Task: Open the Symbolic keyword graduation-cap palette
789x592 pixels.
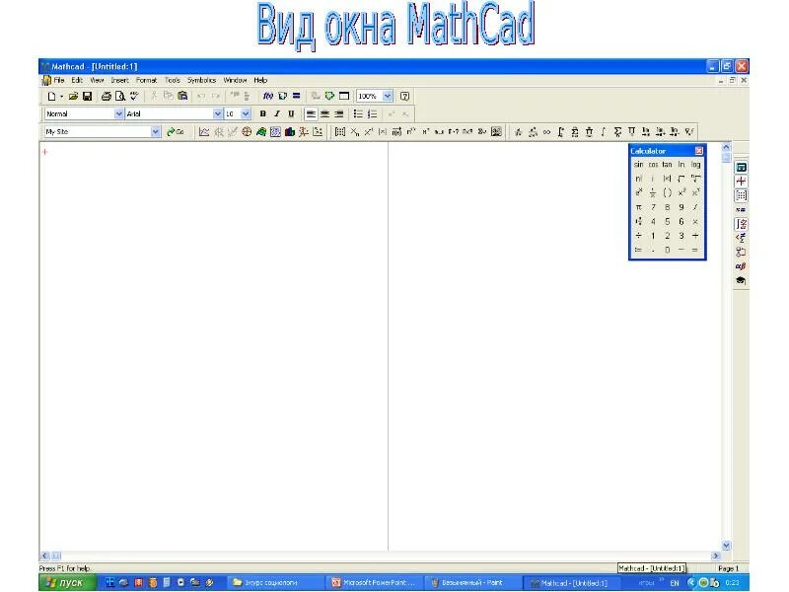Action: (x=741, y=280)
